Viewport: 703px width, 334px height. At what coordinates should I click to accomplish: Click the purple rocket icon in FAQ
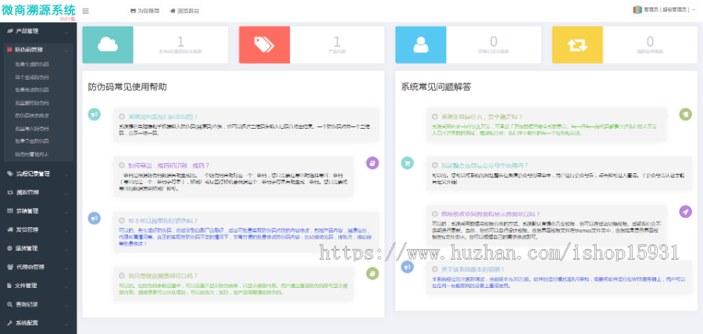[x=685, y=211]
